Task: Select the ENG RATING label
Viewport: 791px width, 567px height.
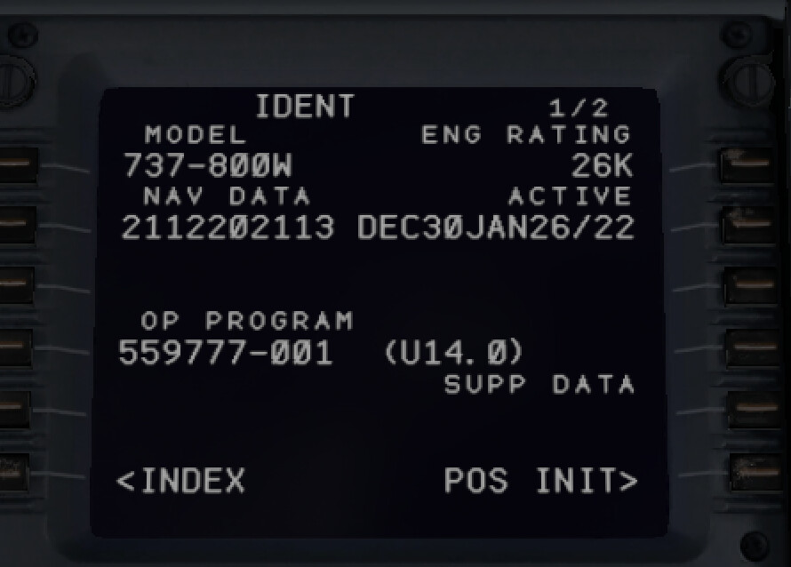Action: tap(526, 134)
